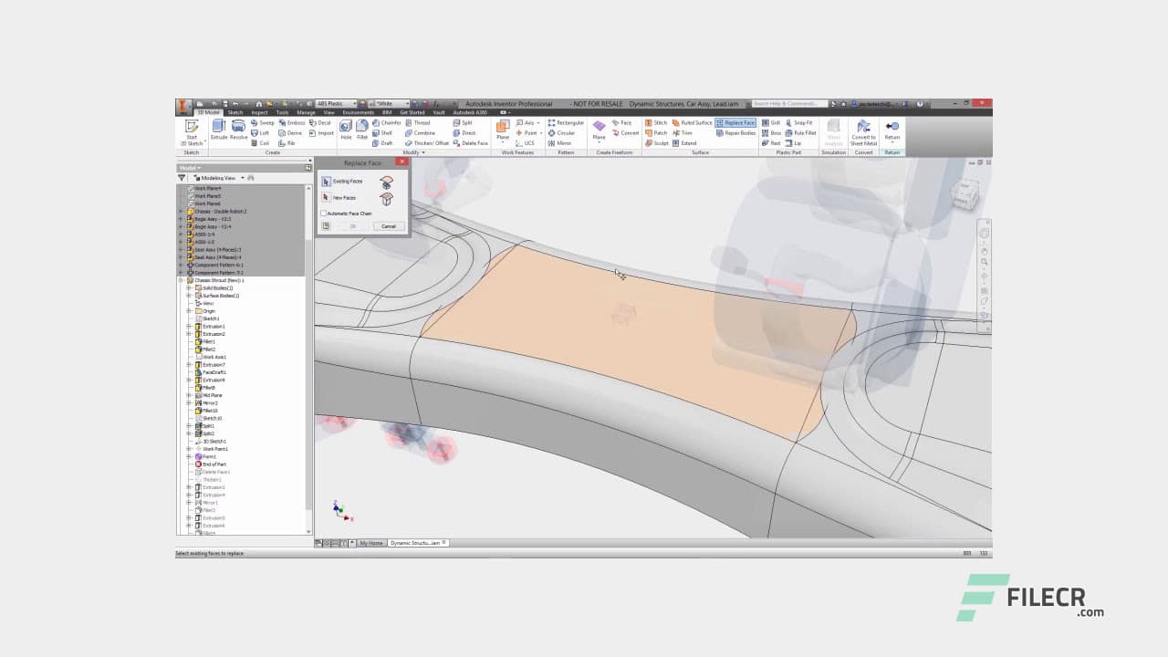Click the Existing Faces selector
Screen dimensions: 1168x657
point(326,182)
